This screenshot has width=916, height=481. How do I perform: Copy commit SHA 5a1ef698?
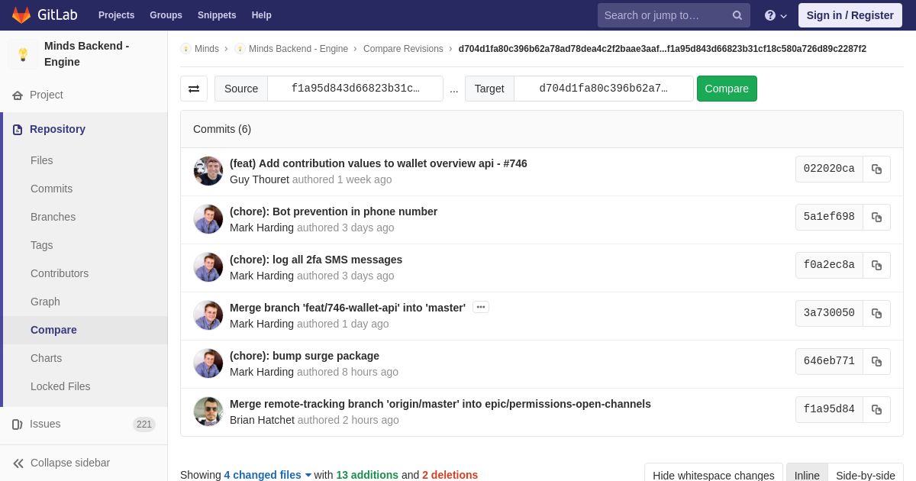coord(876,218)
